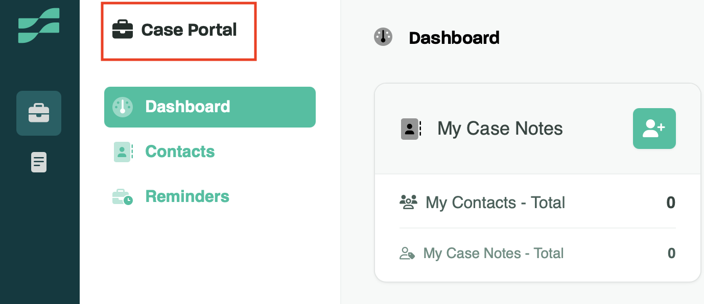704x304 pixels.
Task: Go to Contacts in the sidebar menu
Action: coord(180,151)
